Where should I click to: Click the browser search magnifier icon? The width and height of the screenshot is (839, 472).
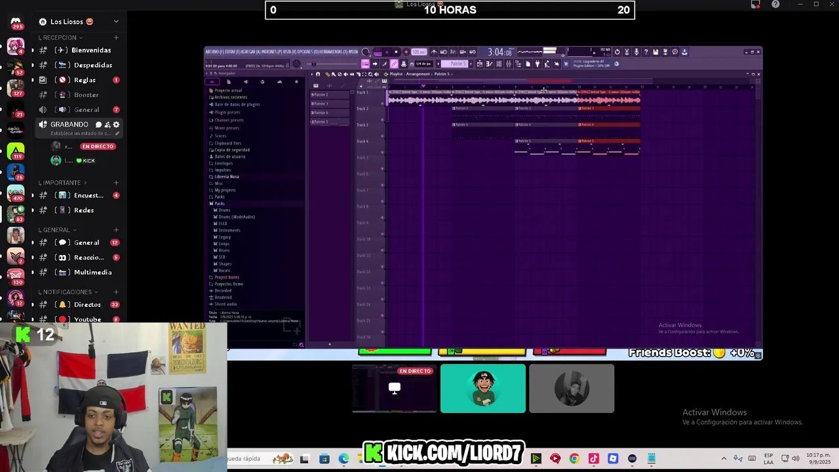click(x=301, y=344)
